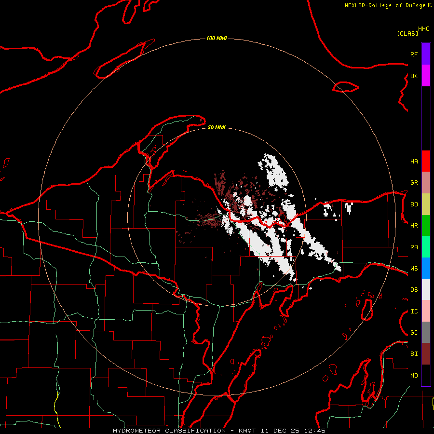The width and height of the screenshot is (434, 434).
Task: Click the GR legend label
Action: [x=414, y=183]
